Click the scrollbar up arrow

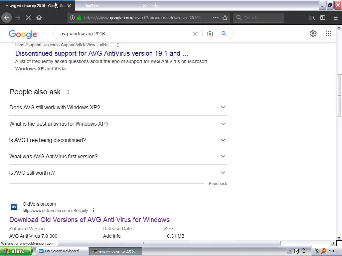click(339, 27)
